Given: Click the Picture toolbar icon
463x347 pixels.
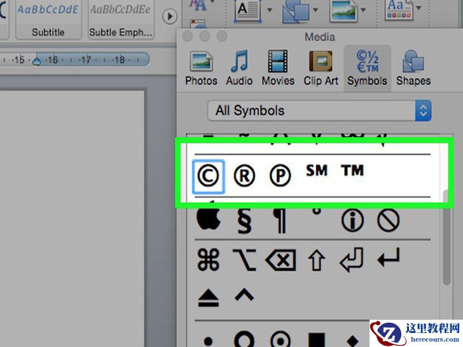Looking at the screenshot, I should 343,11.
